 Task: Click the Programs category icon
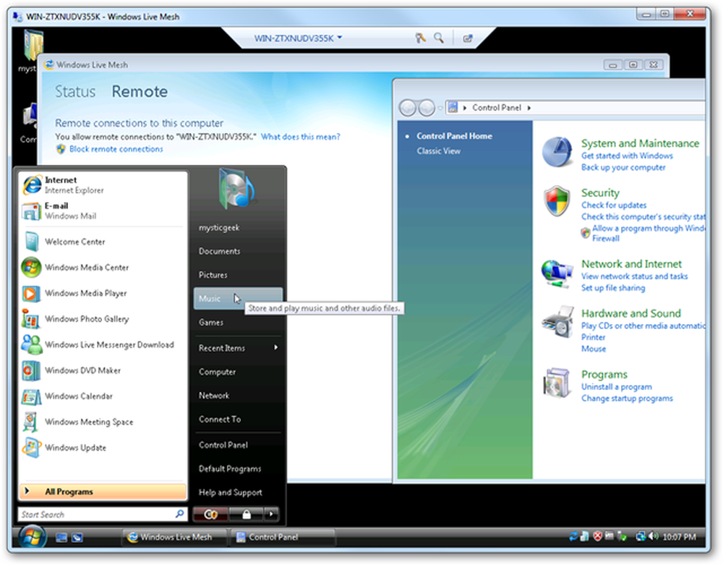coord(557,383)
